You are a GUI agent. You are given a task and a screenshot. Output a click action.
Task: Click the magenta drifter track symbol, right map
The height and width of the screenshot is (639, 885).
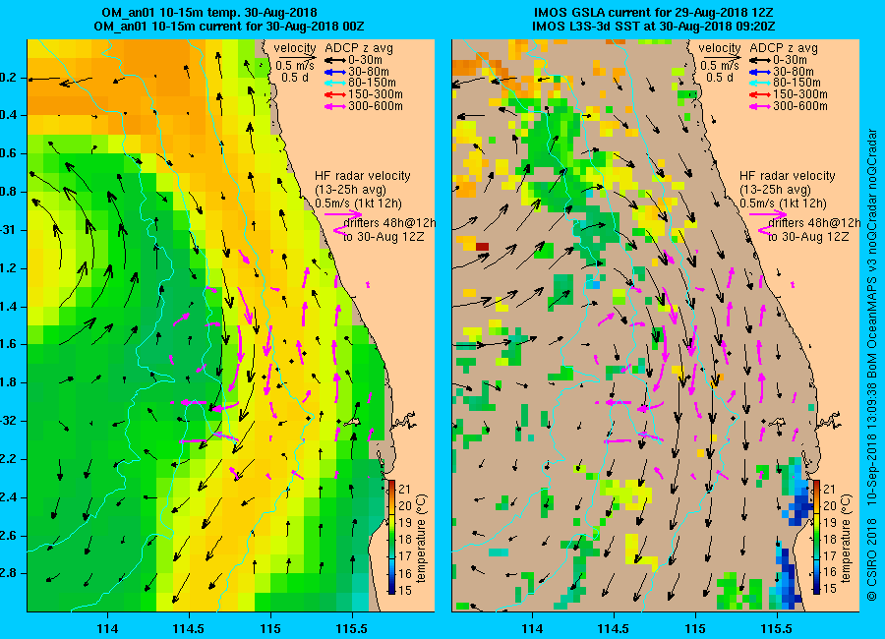point(764,228)
